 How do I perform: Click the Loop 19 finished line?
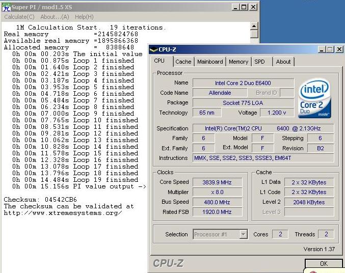tap(75, 180)
